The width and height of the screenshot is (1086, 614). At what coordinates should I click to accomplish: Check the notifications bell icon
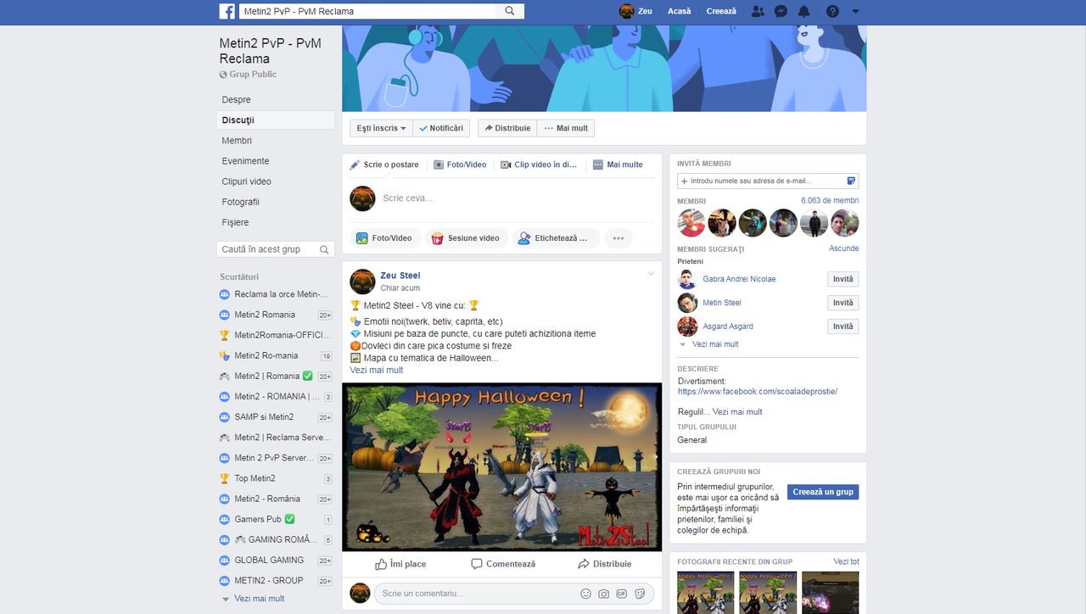[x=804, y=10]
